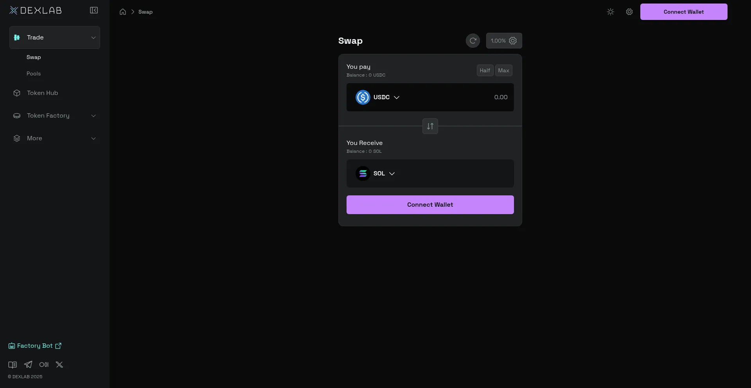Screen dimensions: 751x388
Task: Open the Telegram link icon
Action: tap(28, 365)
